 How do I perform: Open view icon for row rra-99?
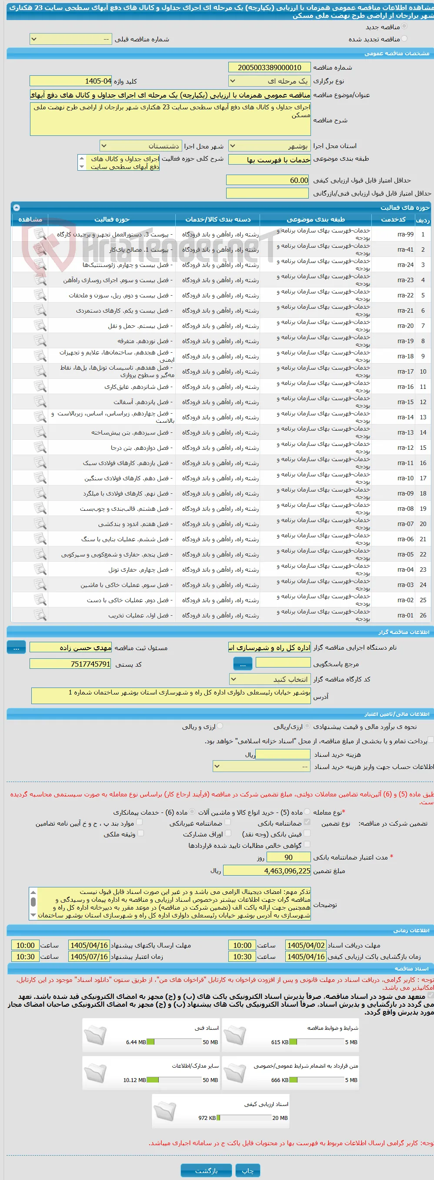coord(40,234)
